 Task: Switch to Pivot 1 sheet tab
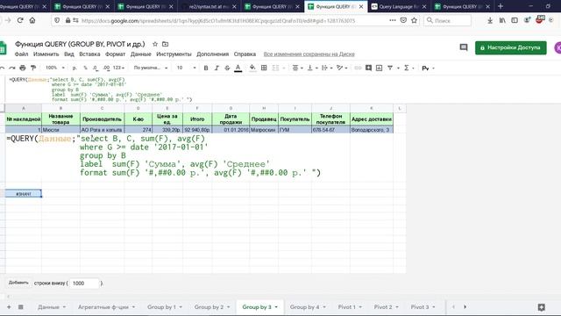pyautogui.click(x=351, y=307)
